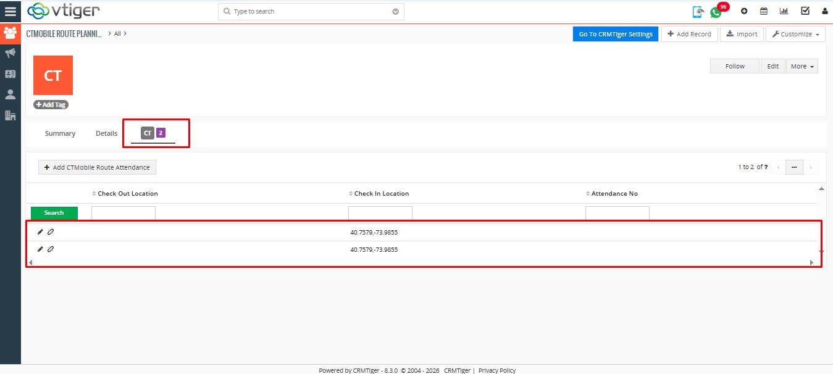
Task: Click the All breadcrumb link
Action: coord(117,34)
